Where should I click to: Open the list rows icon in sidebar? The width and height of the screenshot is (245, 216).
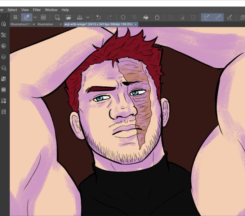coord(4,112)
